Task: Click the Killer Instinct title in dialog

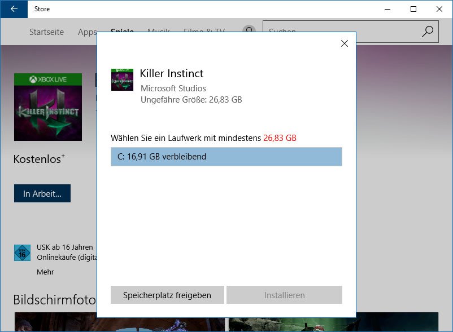Action: (172, 73)
